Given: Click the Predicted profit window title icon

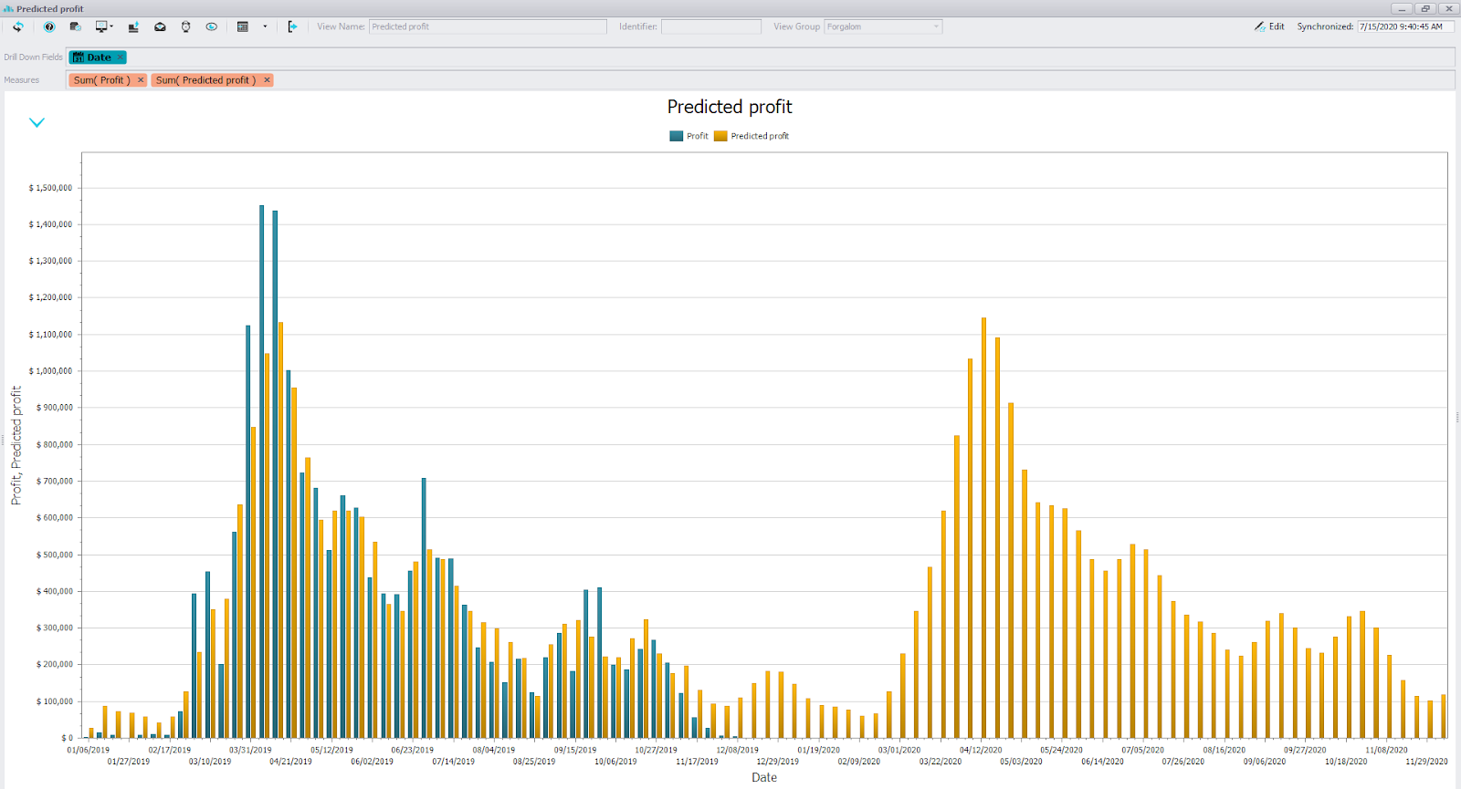Looking at the screenshot, I should [x=8, y=8].
